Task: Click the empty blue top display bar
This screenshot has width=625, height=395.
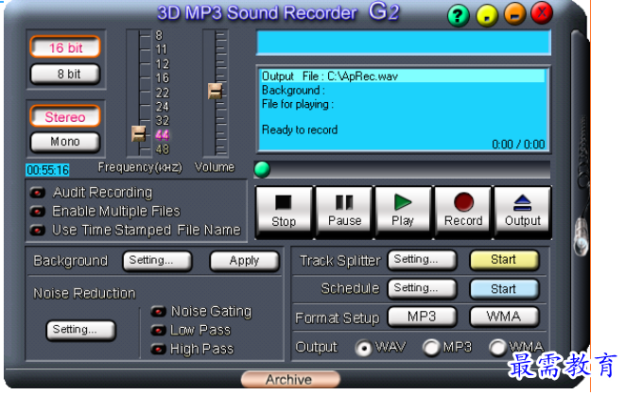Action: click(x=404, y=43)
